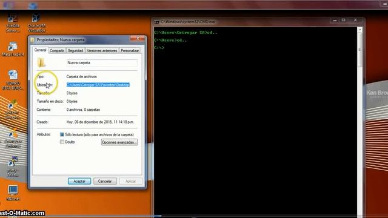Switch to the General tab
388x218 pixels.
(40, 50)
